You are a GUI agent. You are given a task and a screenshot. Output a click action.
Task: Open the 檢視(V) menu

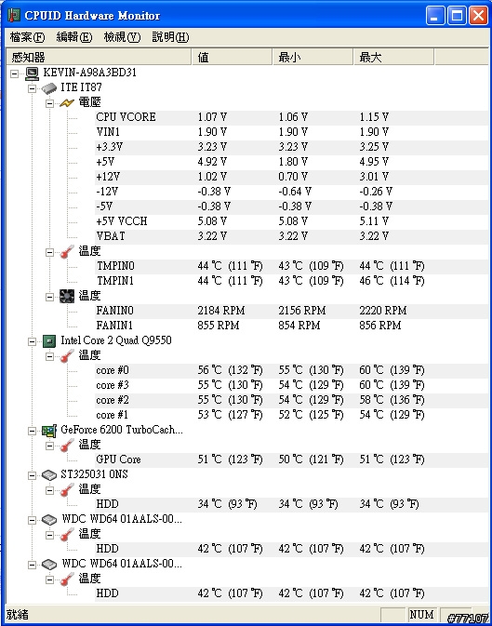(x=122, y=37)
